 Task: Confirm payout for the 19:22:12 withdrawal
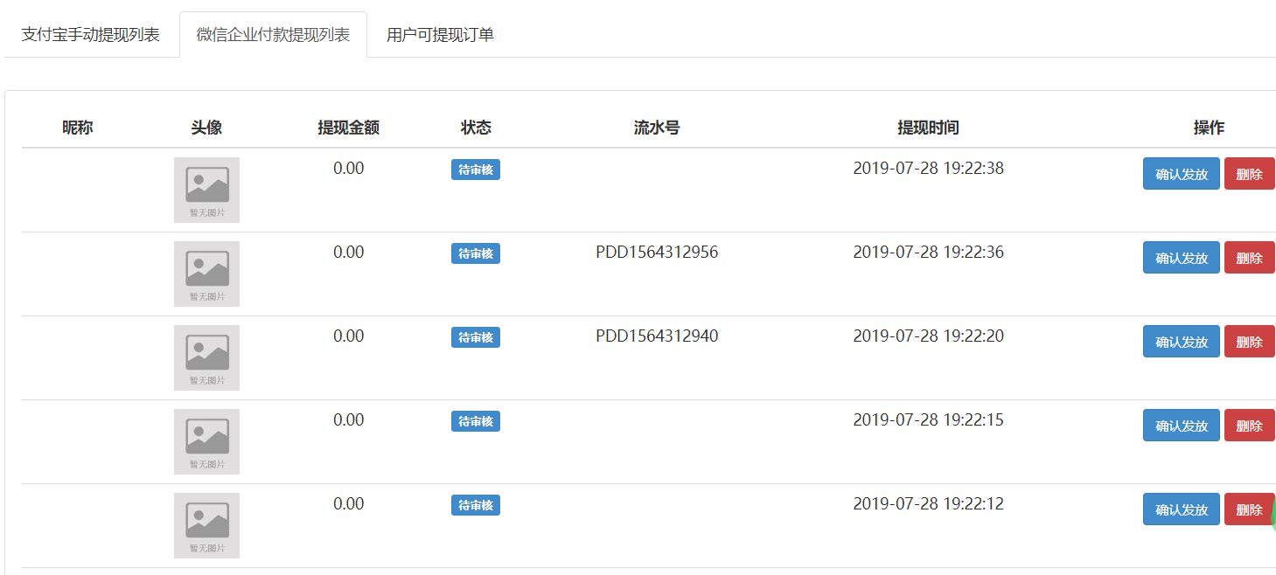pyautogui.click(x=1181, y=509)
